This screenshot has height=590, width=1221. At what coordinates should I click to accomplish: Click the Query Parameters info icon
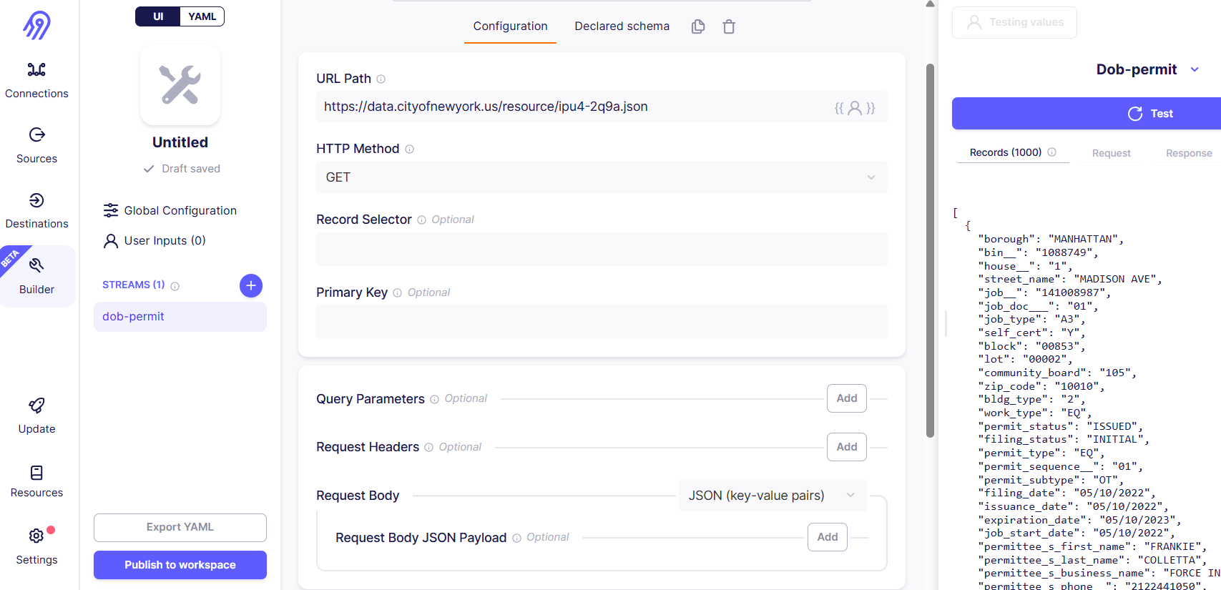click(435, 400)
